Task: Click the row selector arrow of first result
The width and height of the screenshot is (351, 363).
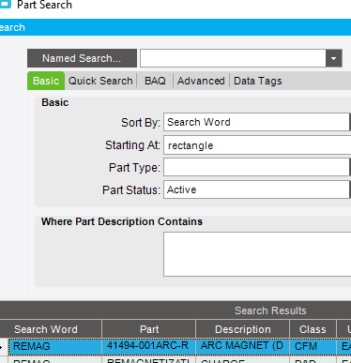Action: 4,347
